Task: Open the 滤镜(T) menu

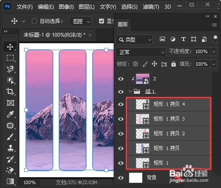Action: (x=151, y=7)
